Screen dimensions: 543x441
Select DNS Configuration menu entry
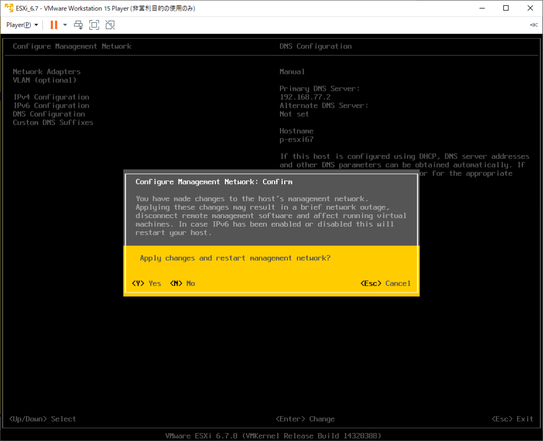[x=49, y=114]
